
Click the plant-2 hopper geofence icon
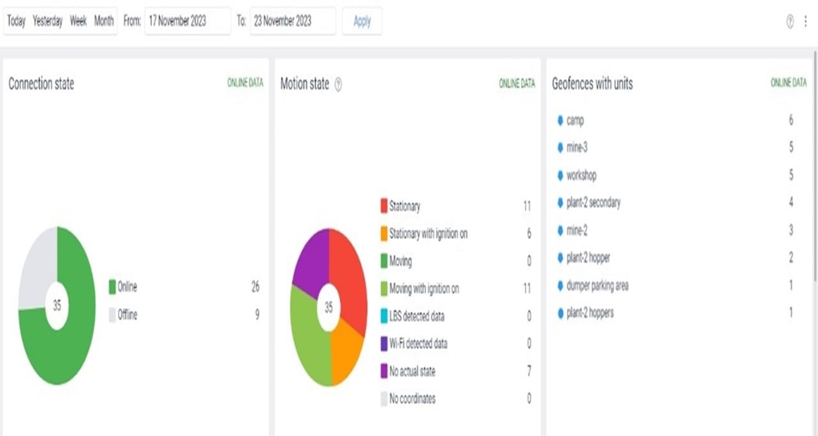[560, 258]
